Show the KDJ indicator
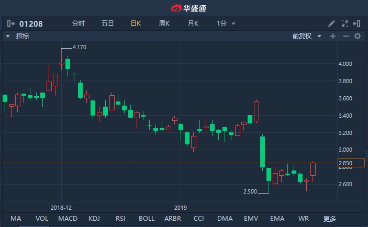Image resolution: width=368 pixels, height=227 pixels. pyautogui.click(x=94, y=219)
